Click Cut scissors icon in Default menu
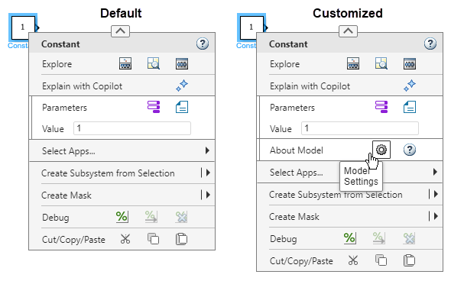451x281 pixels. (125, 239)
